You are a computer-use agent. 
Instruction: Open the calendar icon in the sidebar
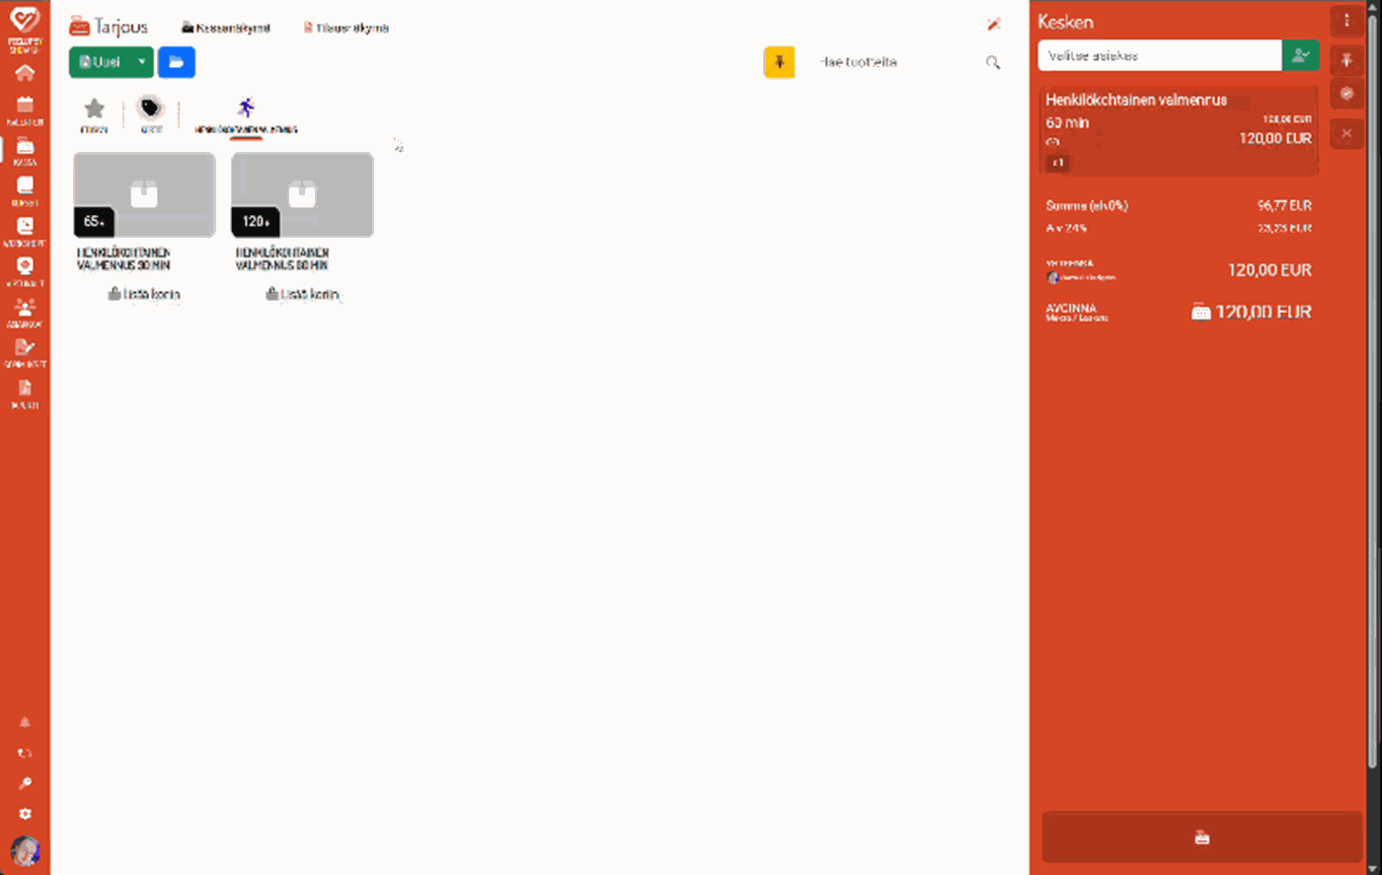(x=25, y=105)
